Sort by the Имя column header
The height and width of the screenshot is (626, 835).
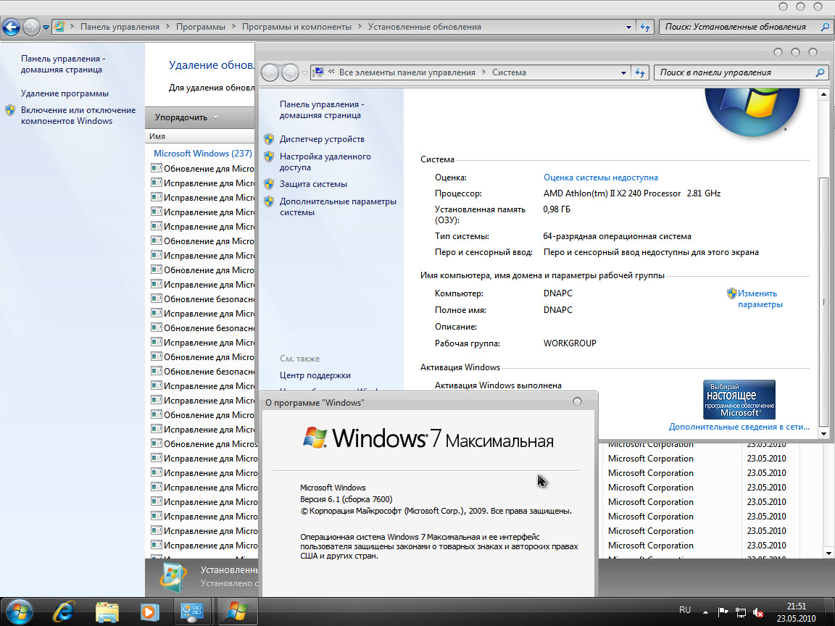[x=157, y=136]
